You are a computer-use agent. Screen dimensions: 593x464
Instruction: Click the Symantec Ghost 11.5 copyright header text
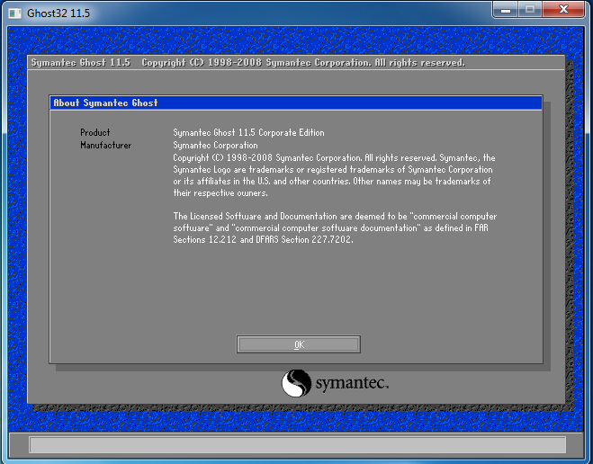247,62
